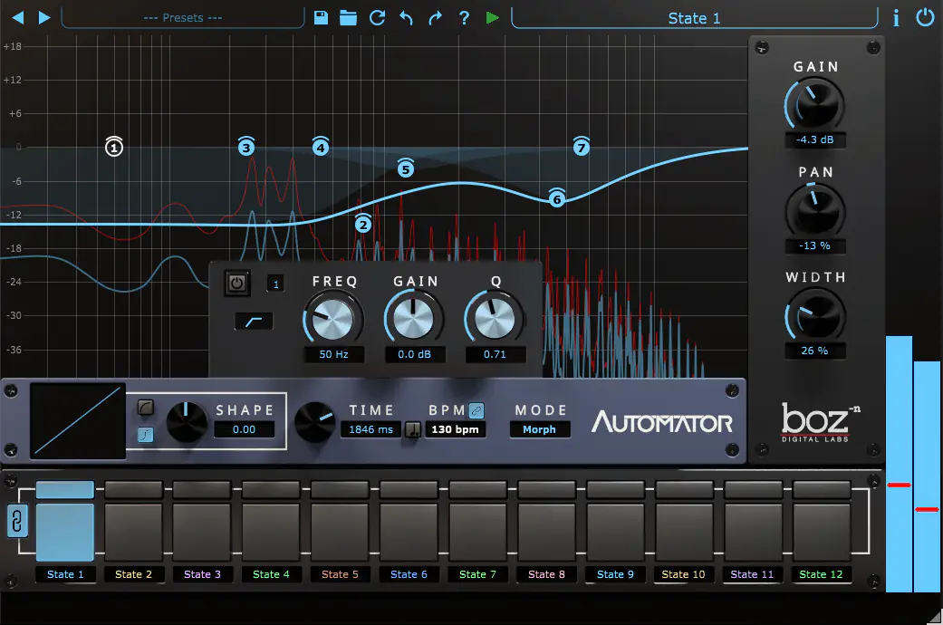Viewport: 943px width, 625px height.
Task: Click the -4.3 dB gain value
Action: (815, 139)
